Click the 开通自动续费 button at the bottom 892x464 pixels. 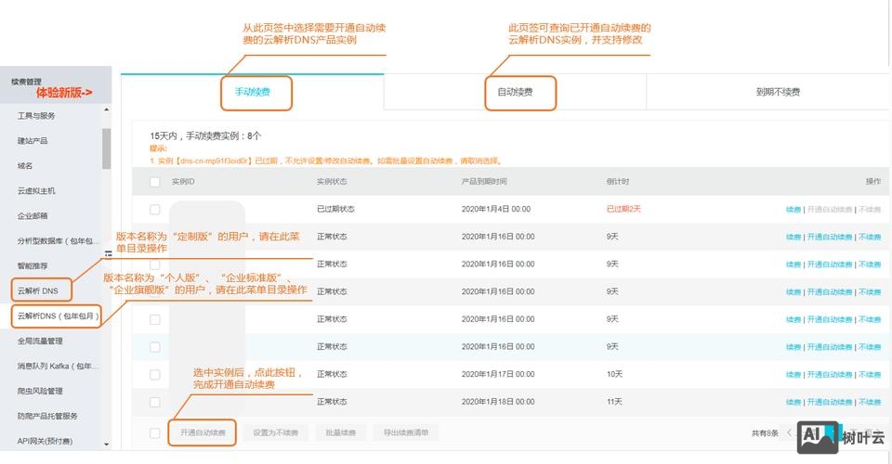(x=203, y=432)
